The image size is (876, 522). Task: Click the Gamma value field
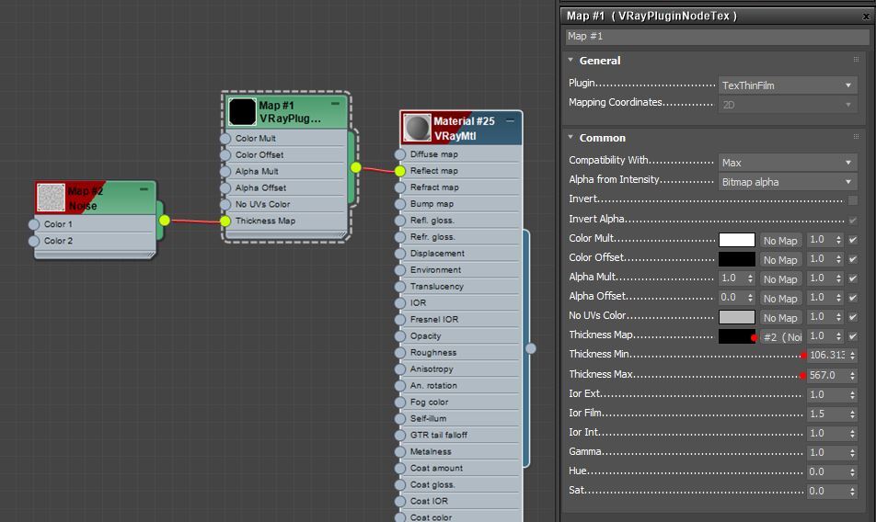tap(827, 452)
